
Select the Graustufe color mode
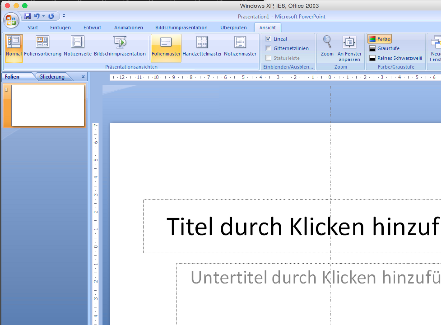point(384,48)
